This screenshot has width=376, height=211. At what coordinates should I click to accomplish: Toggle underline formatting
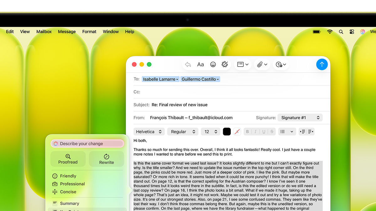(x=264, y=132)
